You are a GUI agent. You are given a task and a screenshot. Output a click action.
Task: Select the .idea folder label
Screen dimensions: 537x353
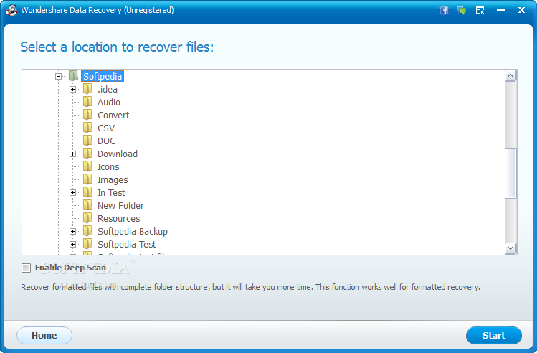point(108,89)
